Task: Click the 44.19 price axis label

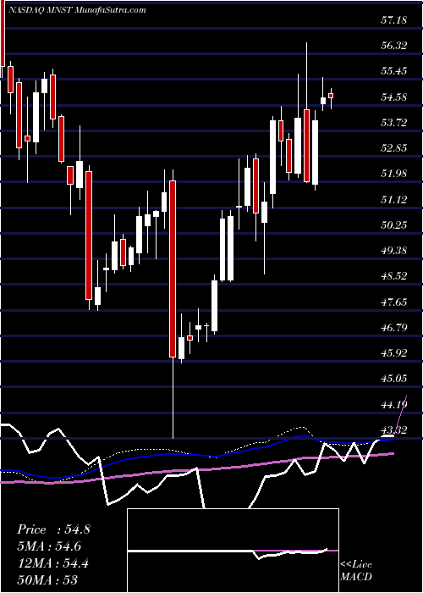Action: point(394,405)
